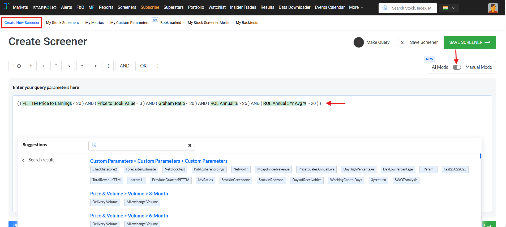Open the Alerts menu
This screenshot has width=506, height=227.
click(x=66, y=7)
